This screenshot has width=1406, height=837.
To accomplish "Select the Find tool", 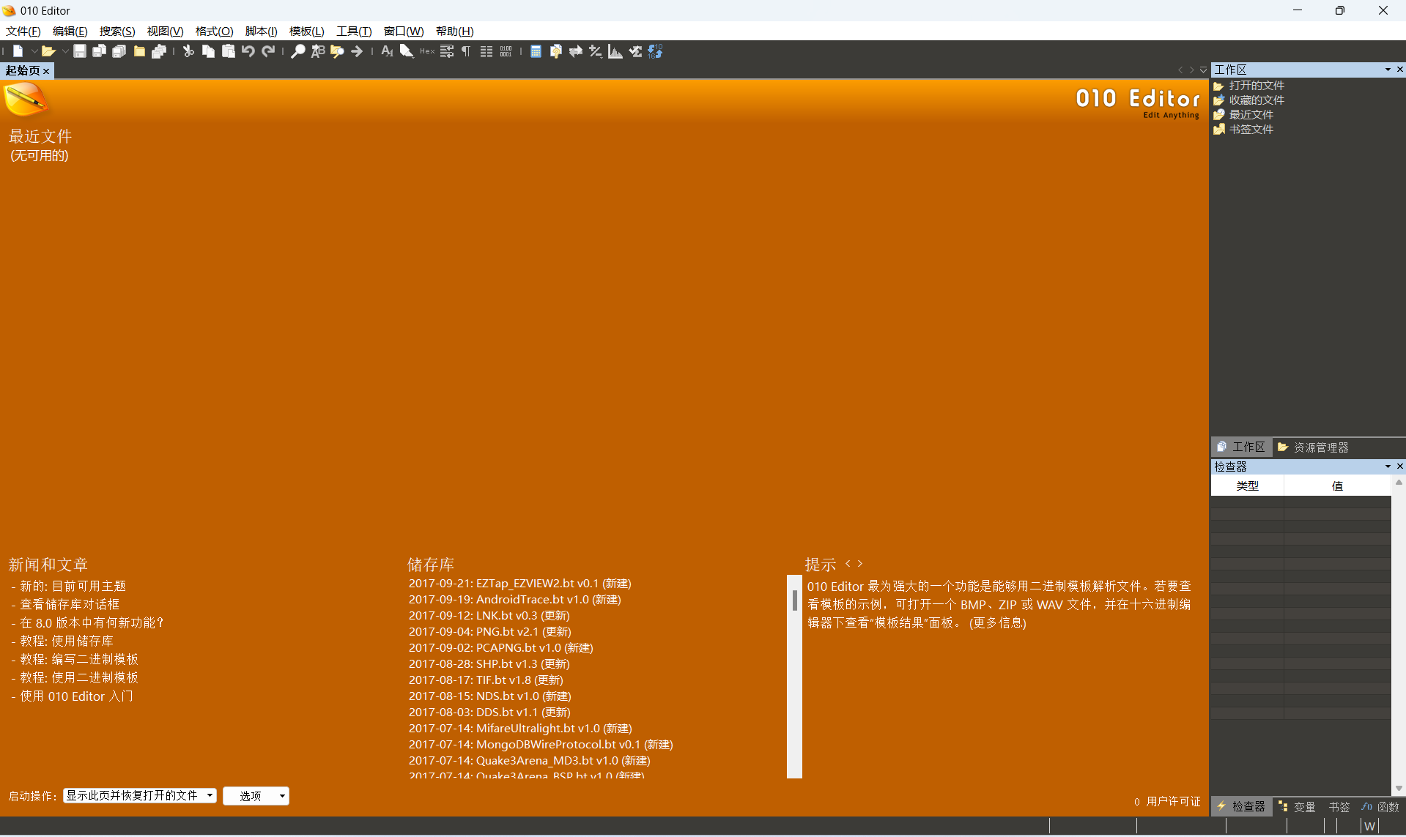I will (x=297, y=51).
